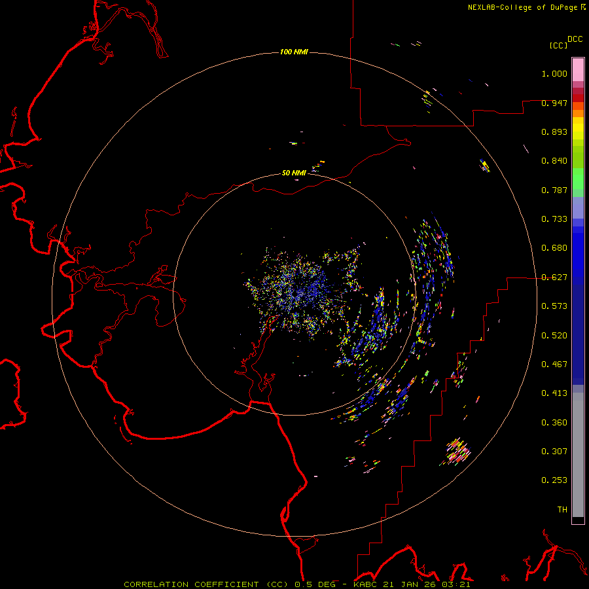Click the 1.000 scale value
The image size is (589, 589).
pos(554,73)
